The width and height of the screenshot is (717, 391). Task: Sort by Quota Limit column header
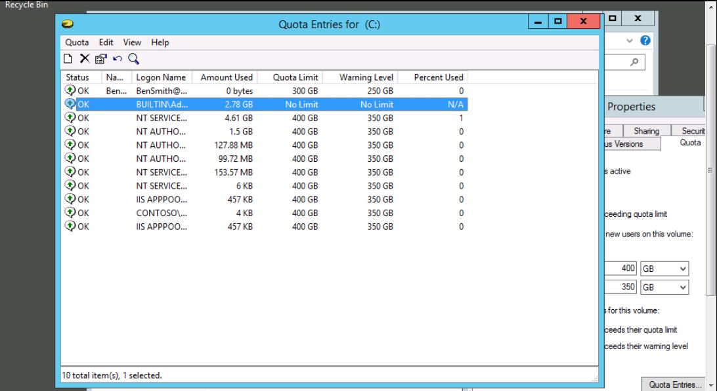pos(290,77)
